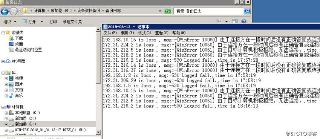Collapse the 库 tree node
320x139 pixels.
click(3, 73)
